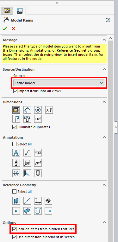Toggle Routing points icon
This screenshot has height=242, width=118.
pyautogui.click(x=48, y=211)
